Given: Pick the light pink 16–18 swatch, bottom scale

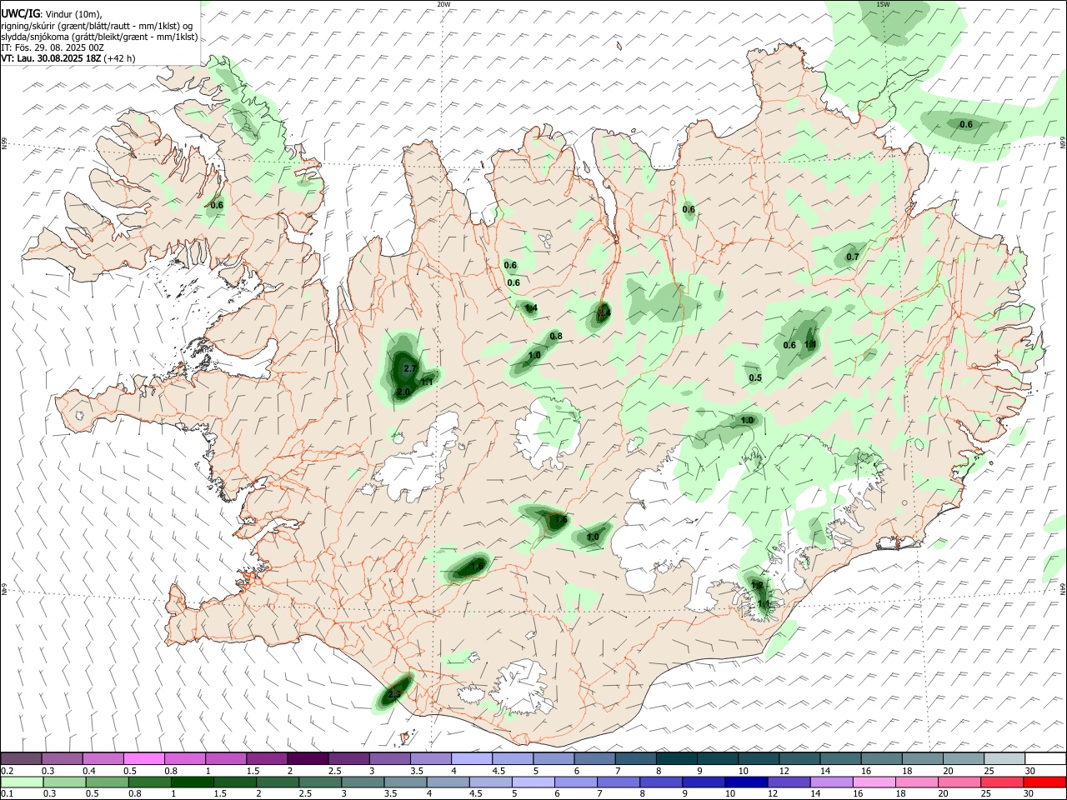Looking at the screenshot, I should [x=874, y=782].
